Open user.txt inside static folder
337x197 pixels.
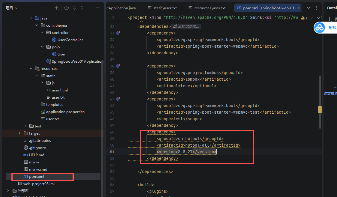(56, 97)
